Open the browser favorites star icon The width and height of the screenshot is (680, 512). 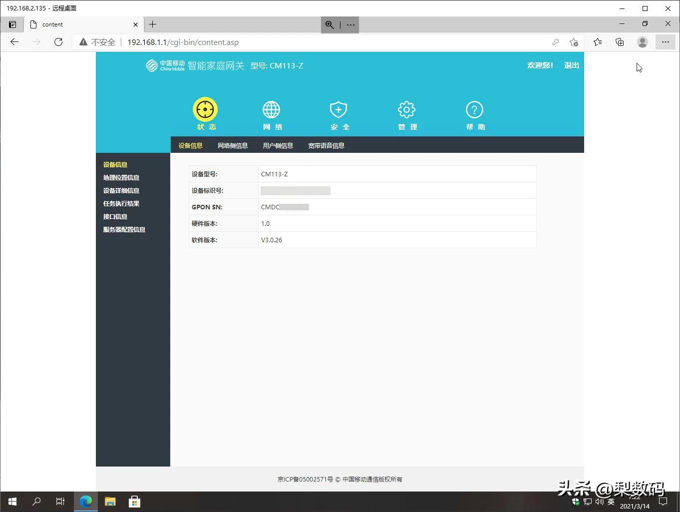click(598, 42)
